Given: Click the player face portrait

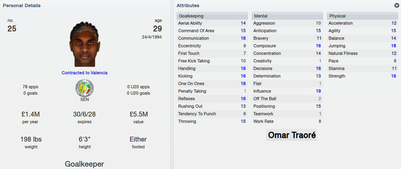Looking at the screenshot, I should [x=85, y=44].
